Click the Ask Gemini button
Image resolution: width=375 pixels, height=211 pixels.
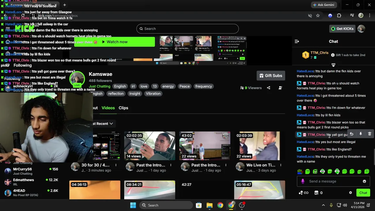click(x=324, y=5)
